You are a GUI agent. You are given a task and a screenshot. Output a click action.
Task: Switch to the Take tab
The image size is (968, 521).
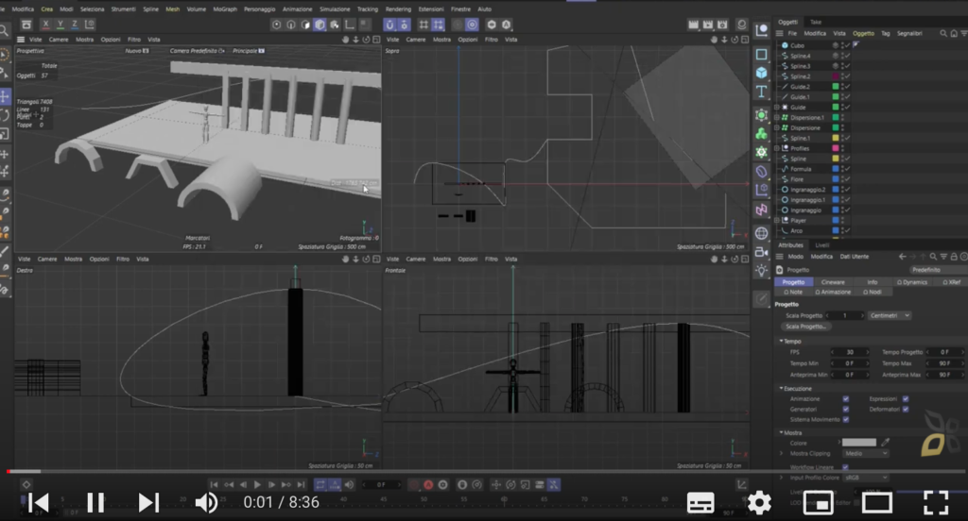point(816,22)
